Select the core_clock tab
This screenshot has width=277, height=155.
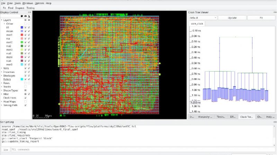click(197, 24)
